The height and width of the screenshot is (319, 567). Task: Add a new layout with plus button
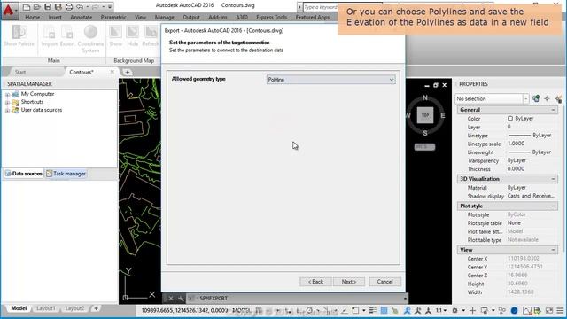click(x=96, y=308)
